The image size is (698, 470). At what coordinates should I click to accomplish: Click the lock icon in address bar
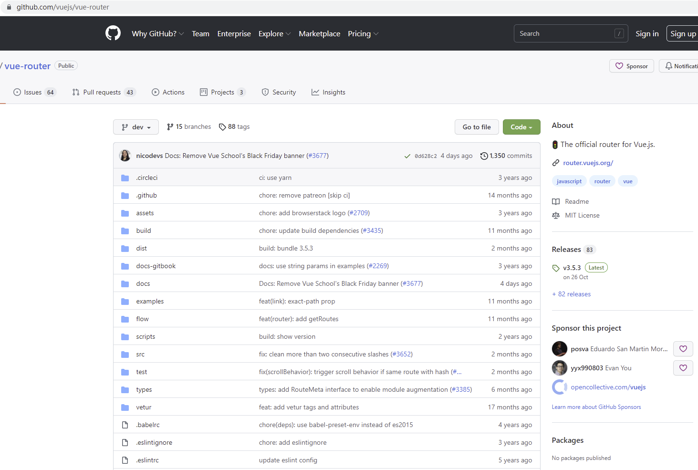9,7
